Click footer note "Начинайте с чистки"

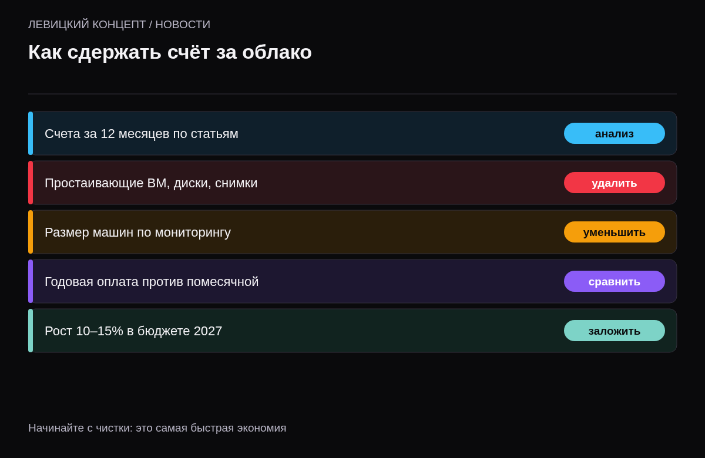click(80, 428)
